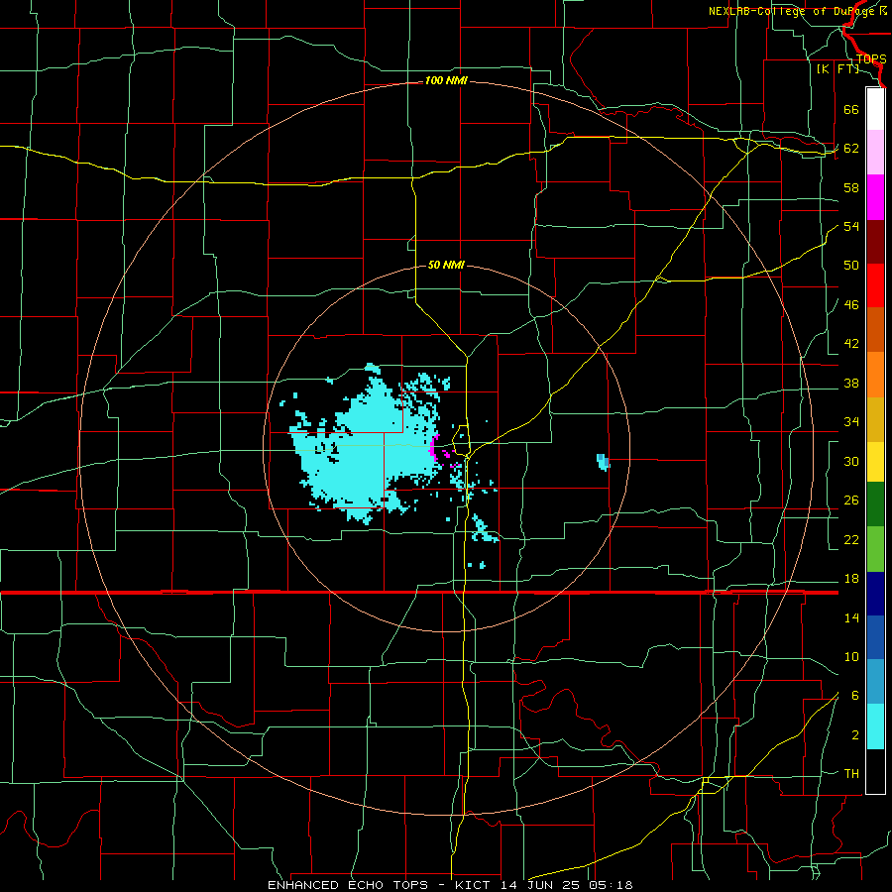892x892 pixels.
Task: Click the 22 value on the legend scale
Action: click(851, 539)
